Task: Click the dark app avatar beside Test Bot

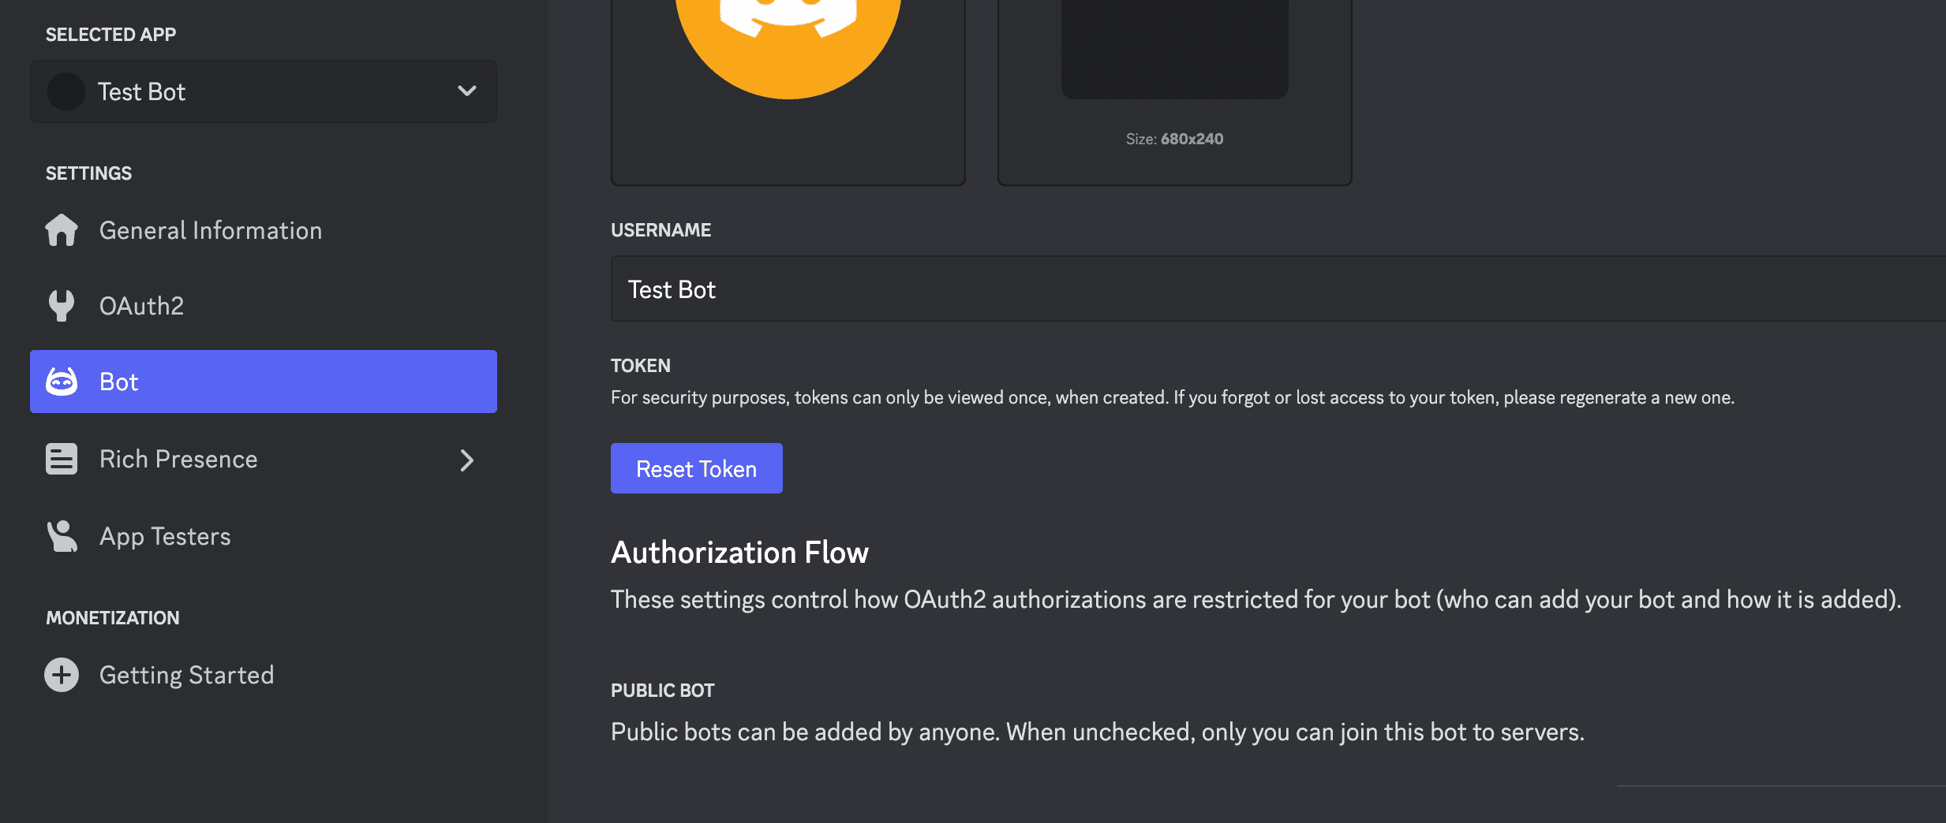Action: point(66,91)
